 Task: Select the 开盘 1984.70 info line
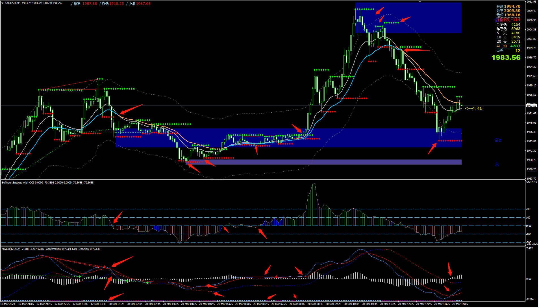[x=508, y=6]
